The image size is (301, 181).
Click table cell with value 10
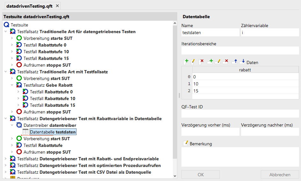pyautogui.click(x=246, y=84)
